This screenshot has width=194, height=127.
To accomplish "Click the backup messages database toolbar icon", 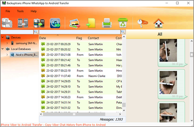I will [x=7, y=23].
